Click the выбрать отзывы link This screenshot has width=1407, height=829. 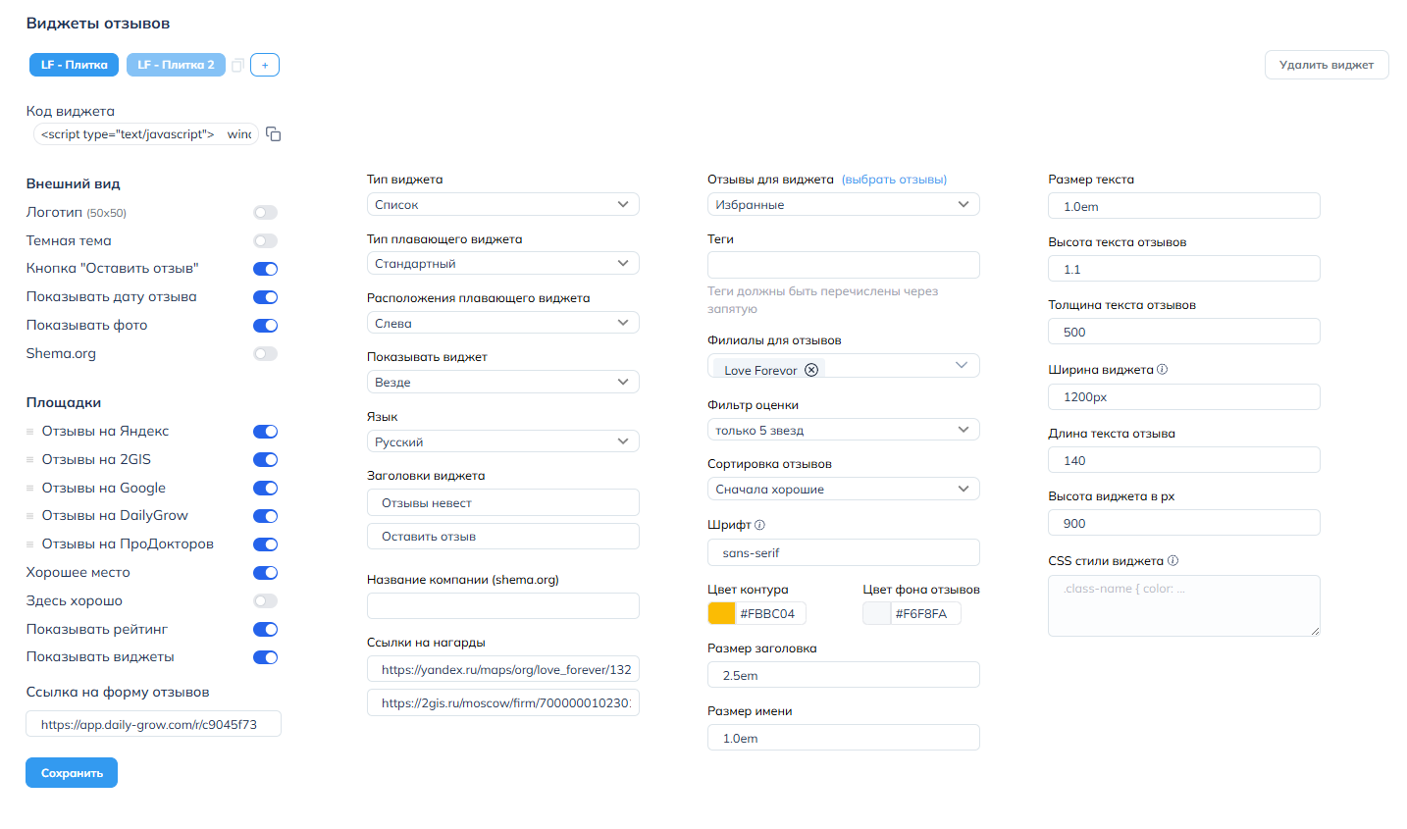click(894, 180)
